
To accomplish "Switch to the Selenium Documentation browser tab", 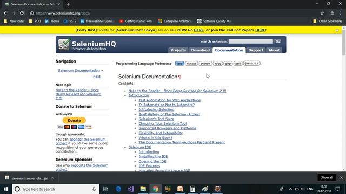I will pos(32,4).
